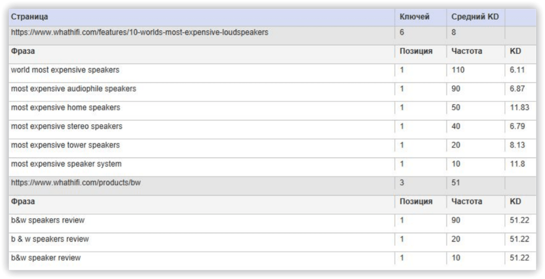Click the Ключей column header

coord(414,17)
